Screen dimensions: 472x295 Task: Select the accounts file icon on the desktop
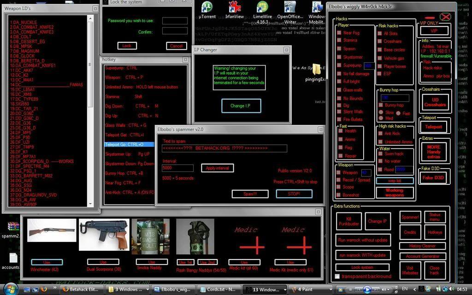click(12, 261)
